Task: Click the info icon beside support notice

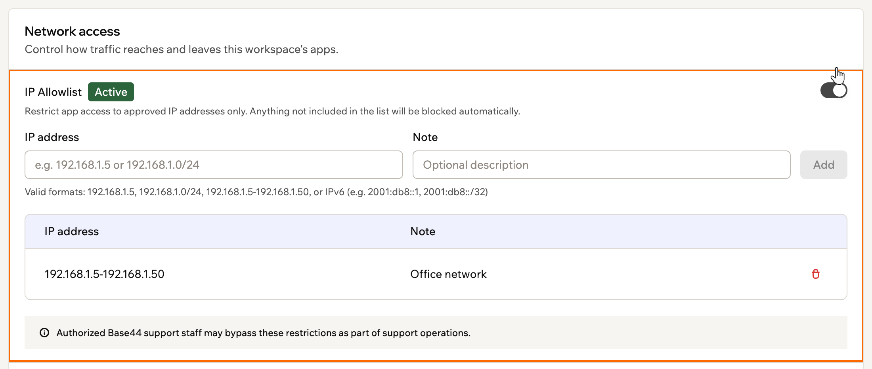Action: click(x=44, y=333)
